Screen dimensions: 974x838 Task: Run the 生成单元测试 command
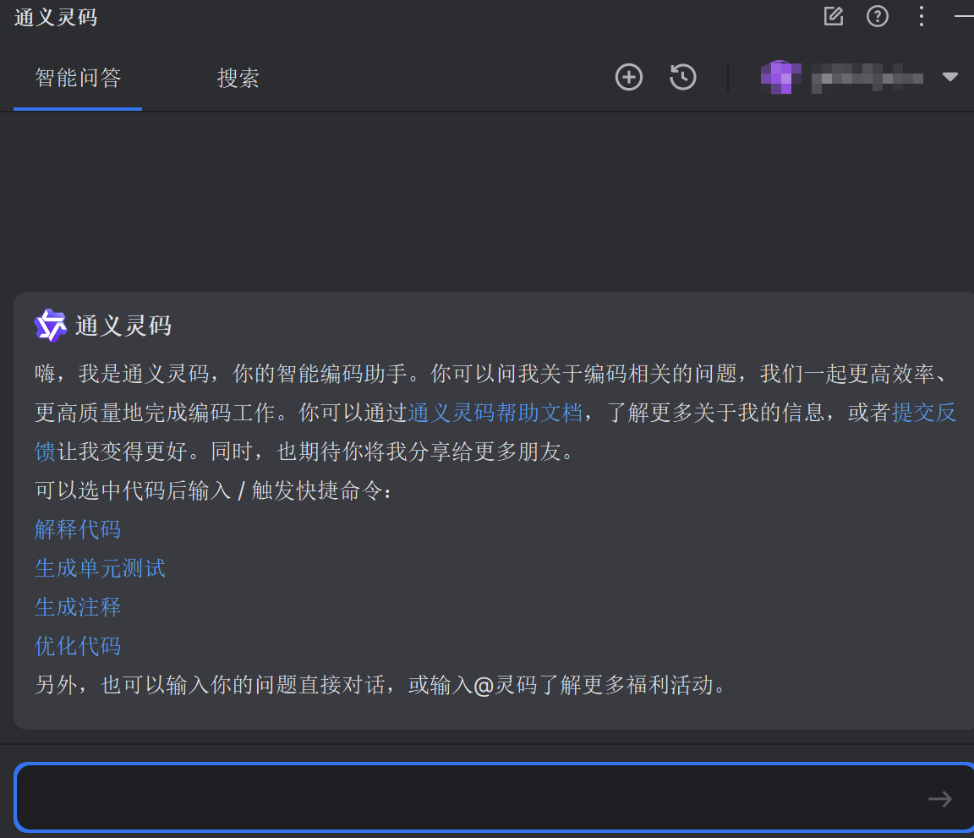tap(100, 568)
